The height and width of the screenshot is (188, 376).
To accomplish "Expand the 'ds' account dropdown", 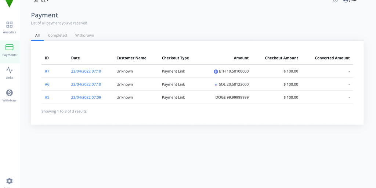I will pos(41,1).
